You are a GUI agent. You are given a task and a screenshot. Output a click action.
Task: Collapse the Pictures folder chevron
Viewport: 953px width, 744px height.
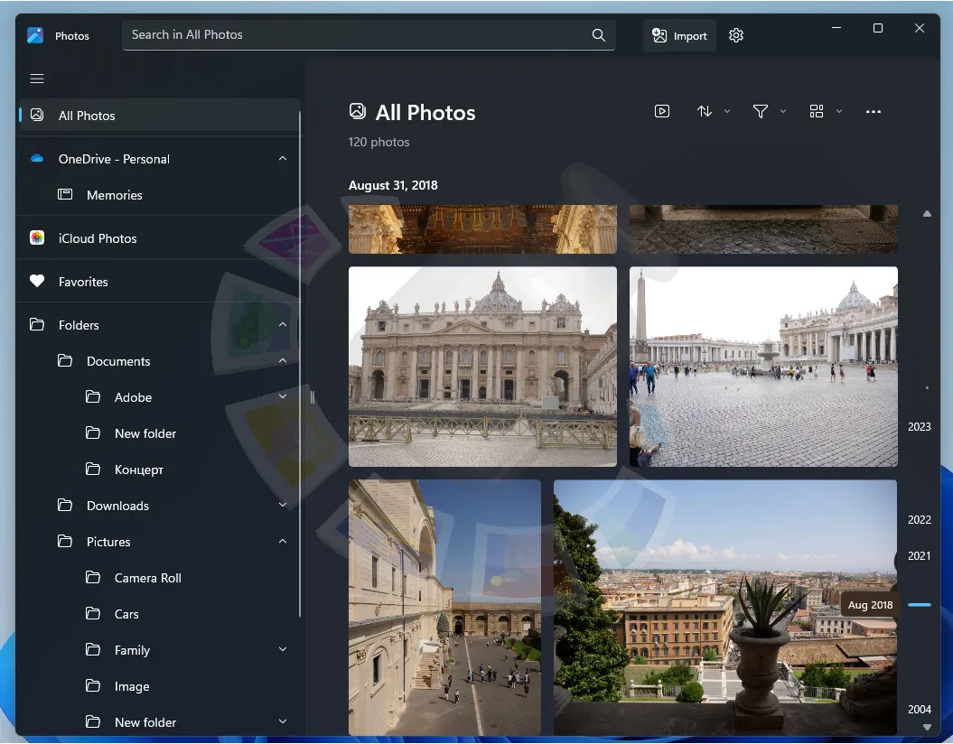pyautogui.click(x=283, y=541)
